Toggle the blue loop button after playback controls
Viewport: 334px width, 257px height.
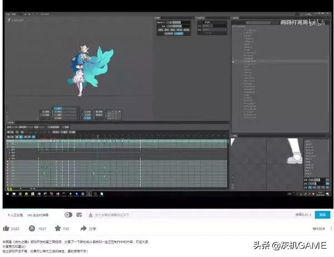coord(33,137)
